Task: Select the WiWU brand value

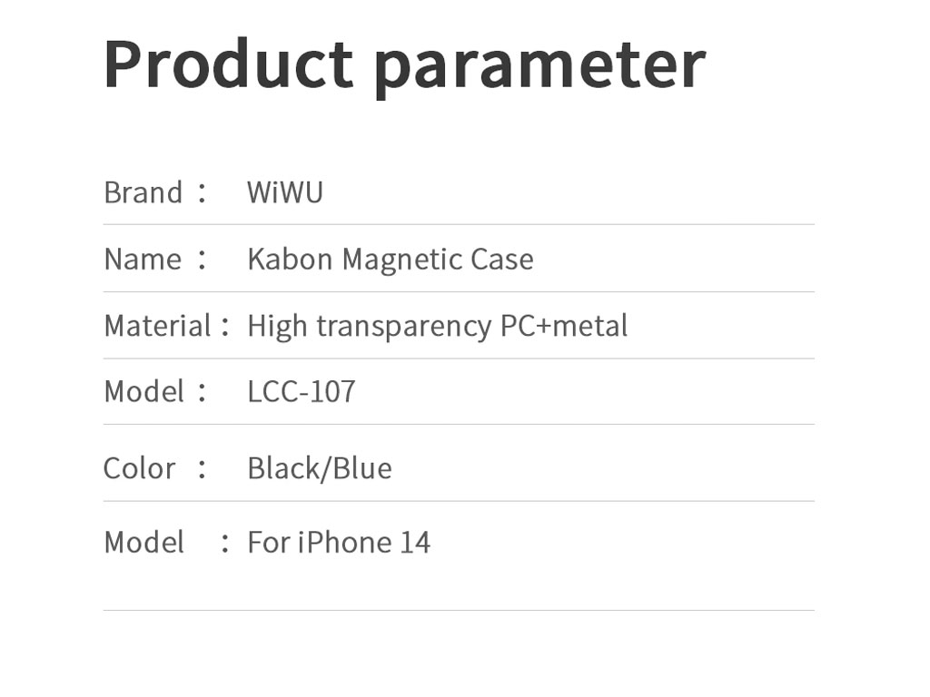Action: (285, 192)
